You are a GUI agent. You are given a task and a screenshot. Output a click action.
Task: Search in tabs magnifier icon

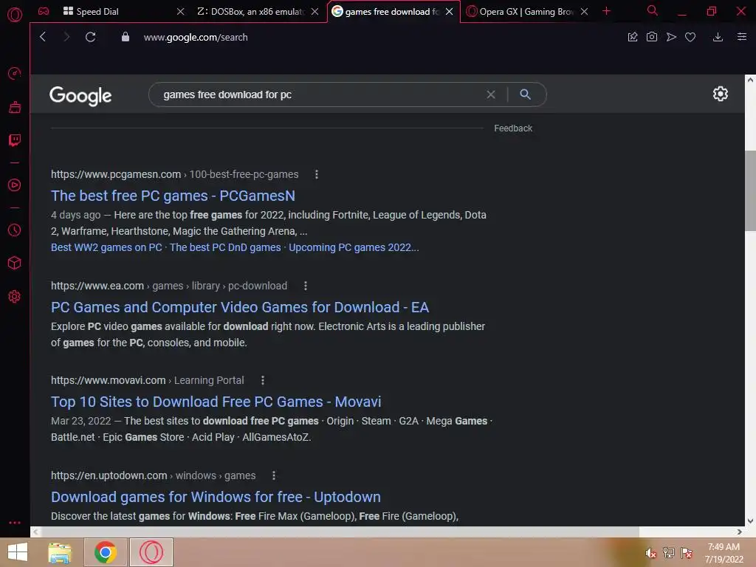click(x=653, y=10)
